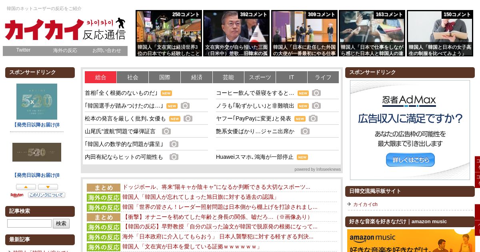Image resolution: width=480 pixels, height=252 pixels.
Task: Click first 【発売日以降お届け product link
Action: coord(36,125)
